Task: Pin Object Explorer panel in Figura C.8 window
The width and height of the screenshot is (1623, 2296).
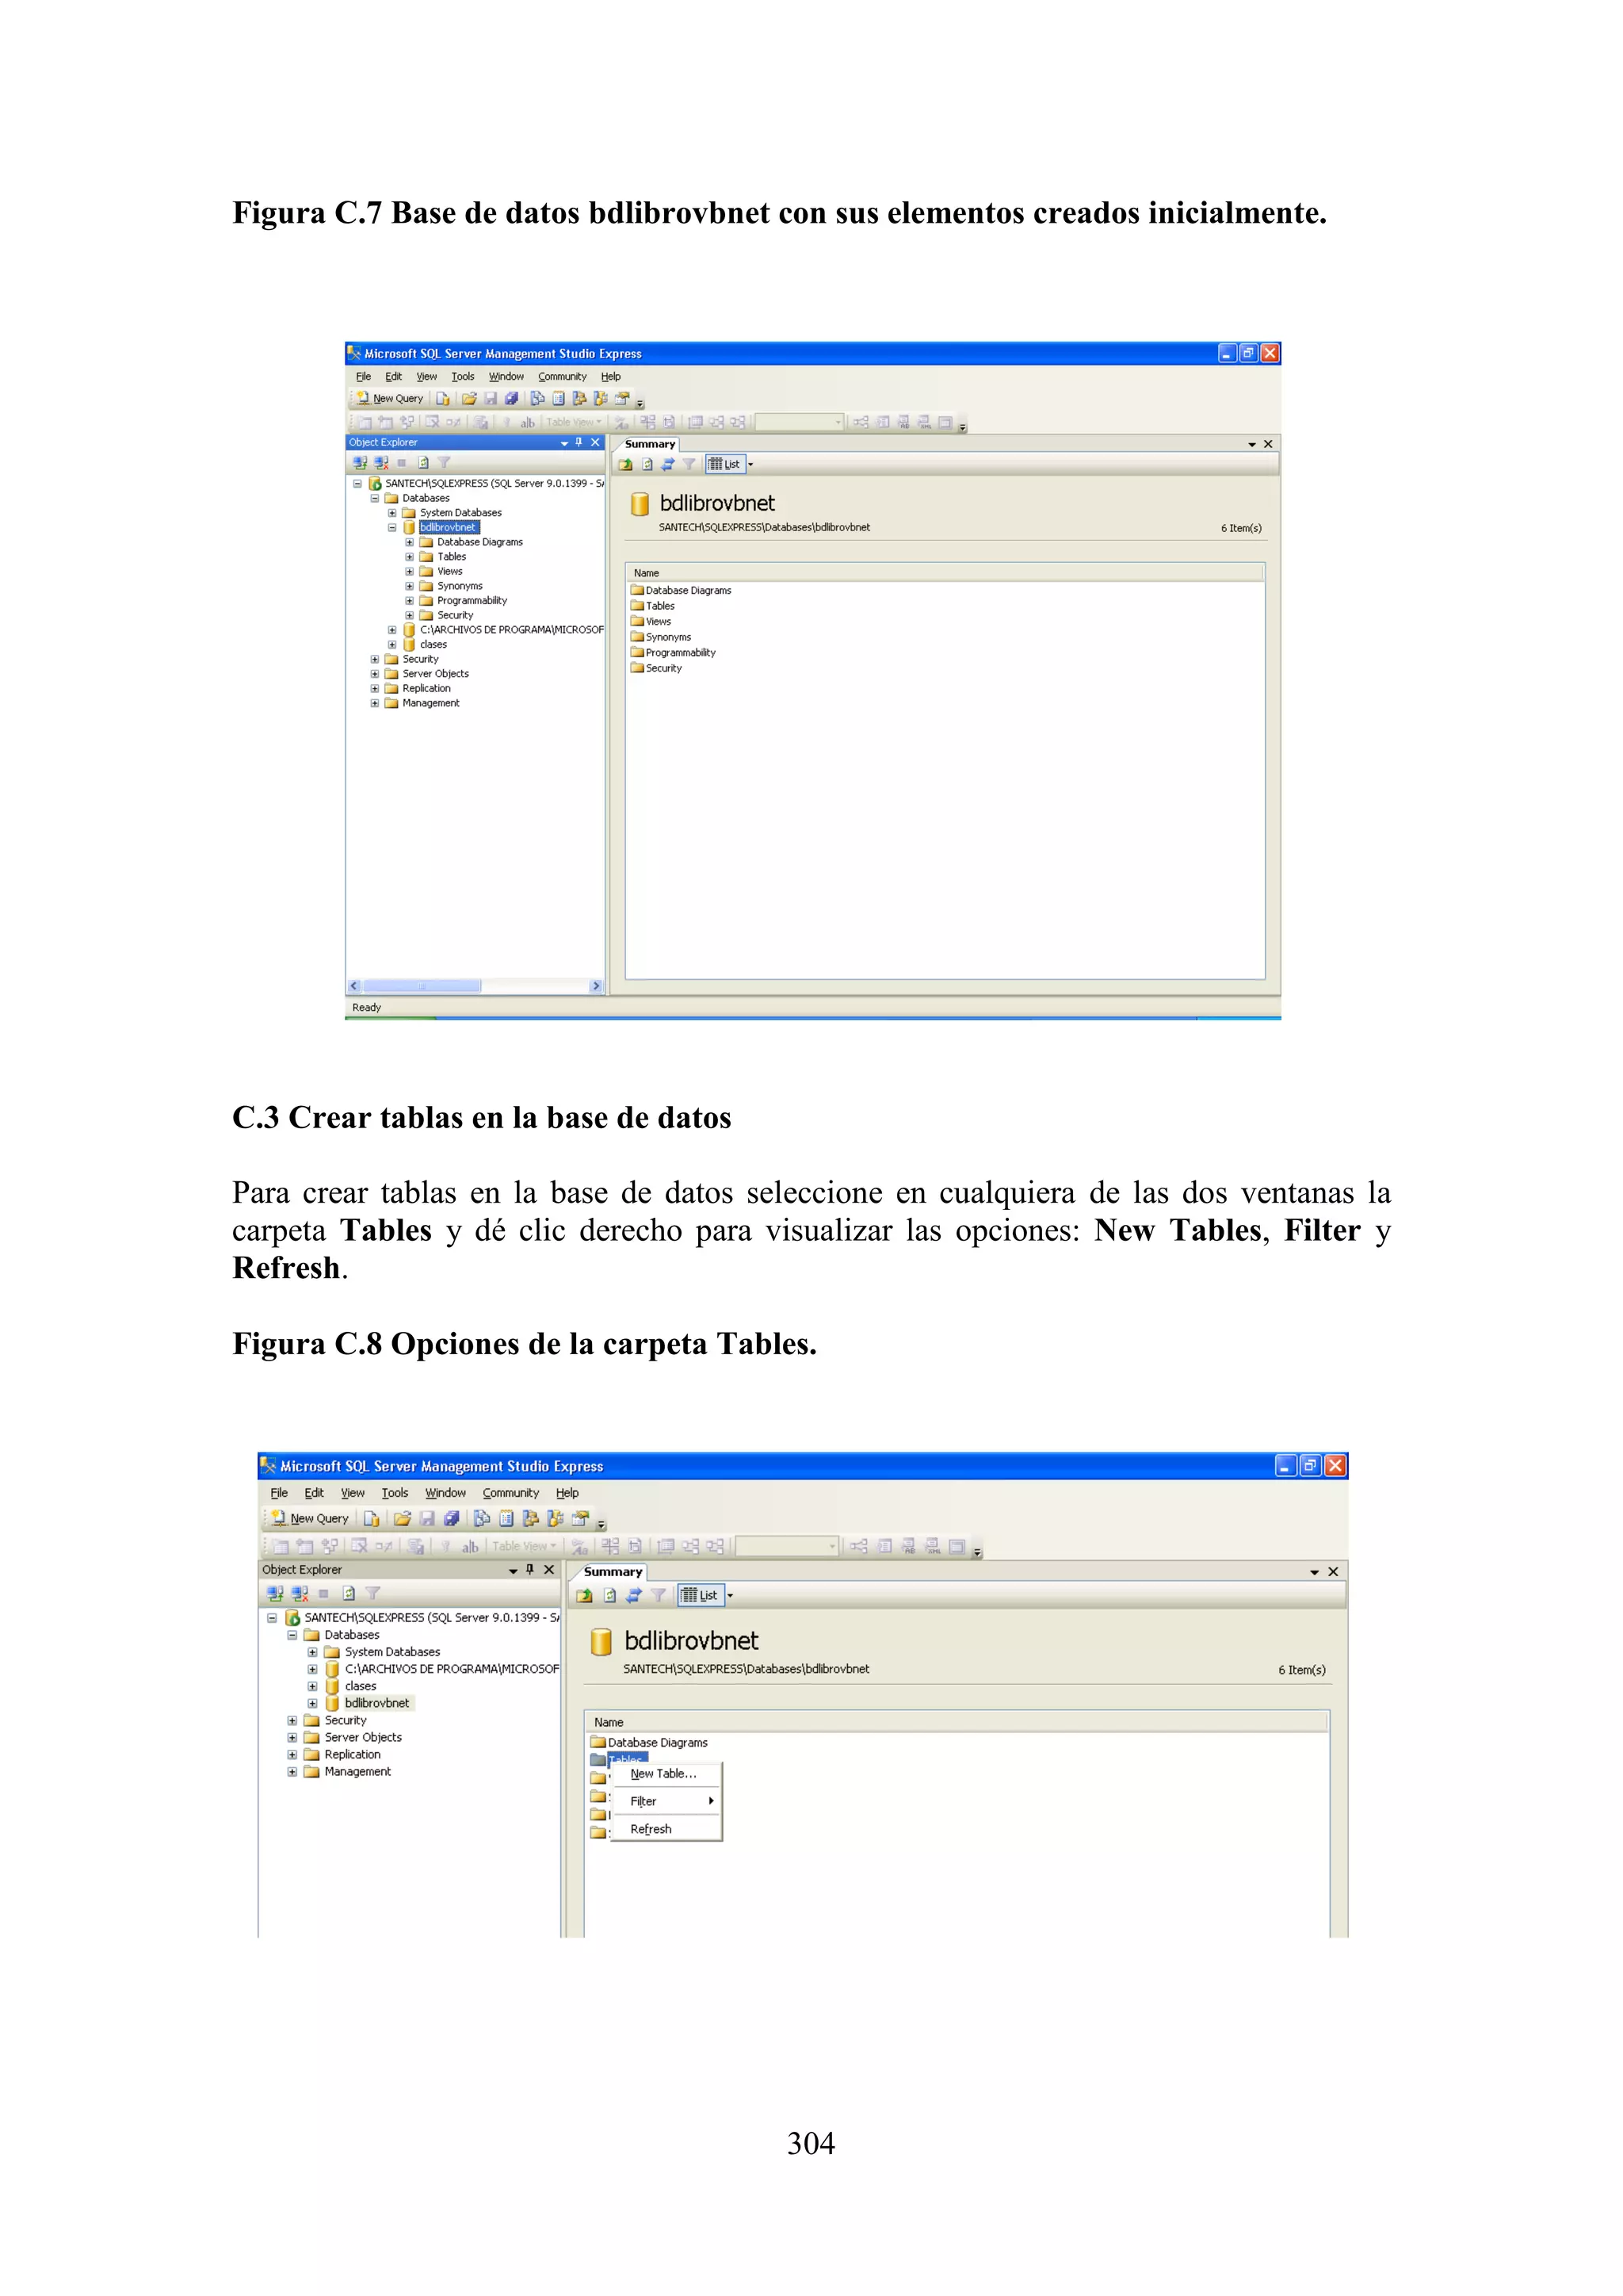Action: tap(529, 1570)
